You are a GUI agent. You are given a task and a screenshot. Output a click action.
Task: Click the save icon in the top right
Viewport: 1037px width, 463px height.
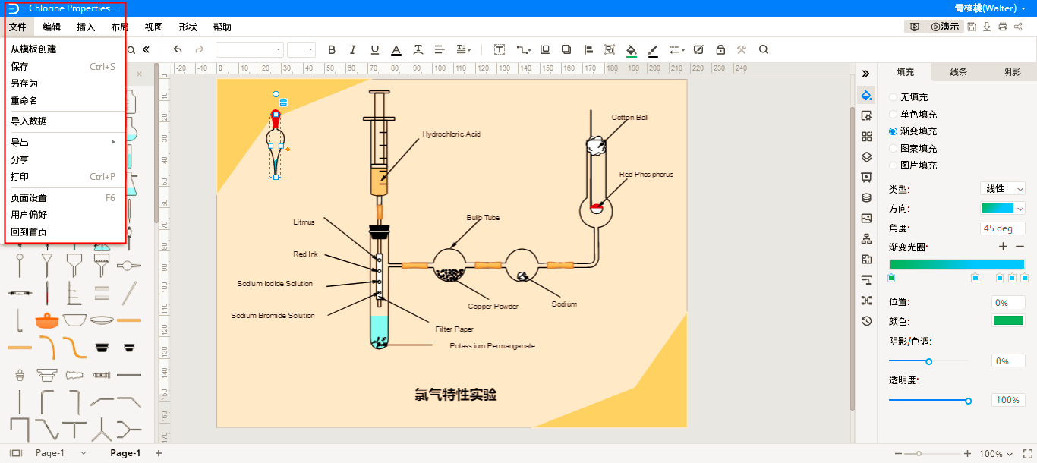click(972, 27)
